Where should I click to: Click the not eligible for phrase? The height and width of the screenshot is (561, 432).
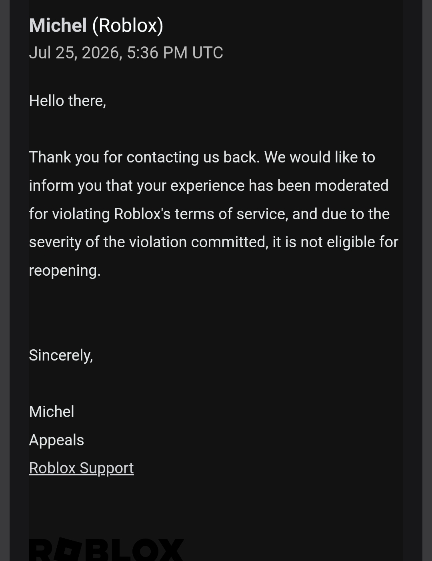[x=349, y=242]
